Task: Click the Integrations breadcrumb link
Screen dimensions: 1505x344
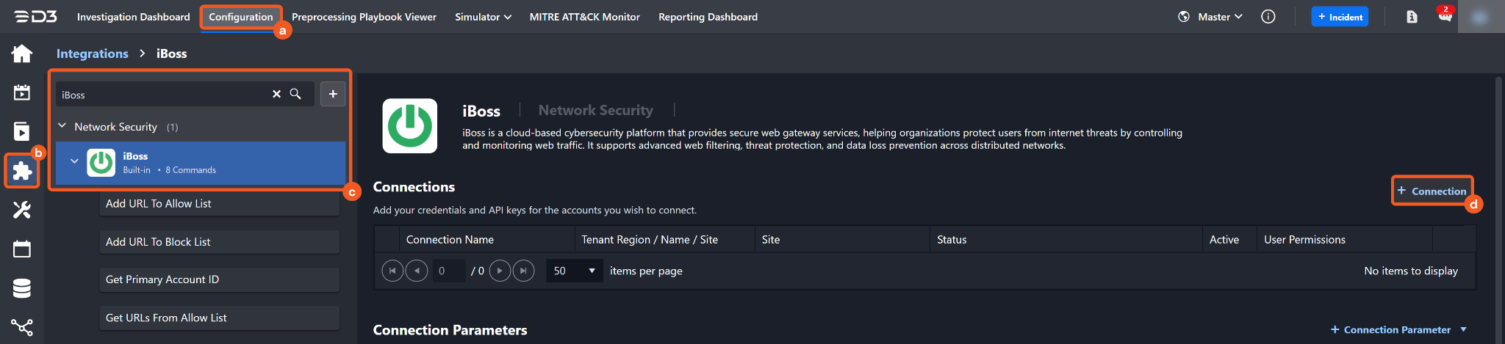Action: (92, 54)
